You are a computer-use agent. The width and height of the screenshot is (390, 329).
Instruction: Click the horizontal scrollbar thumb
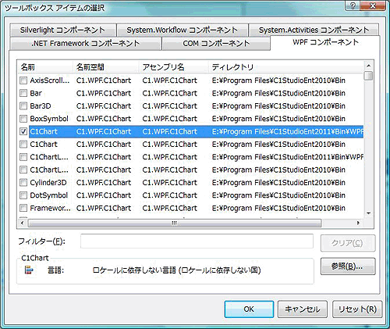click(175, 224)
